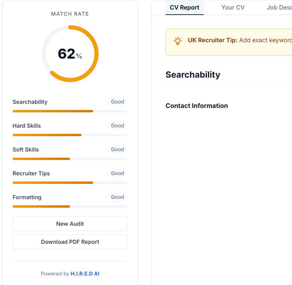Click the New Audit button
292x285 pixels.
[x=70, y=224]
